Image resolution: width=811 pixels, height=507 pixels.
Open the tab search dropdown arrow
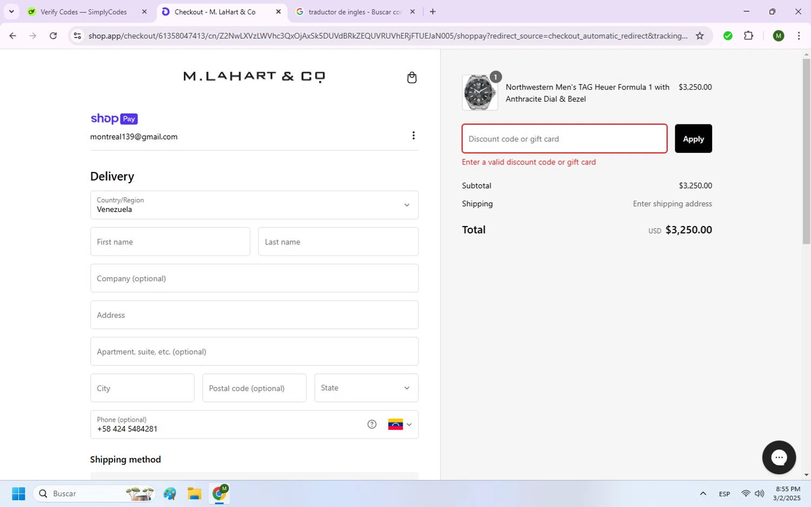[x=11, y=11]
